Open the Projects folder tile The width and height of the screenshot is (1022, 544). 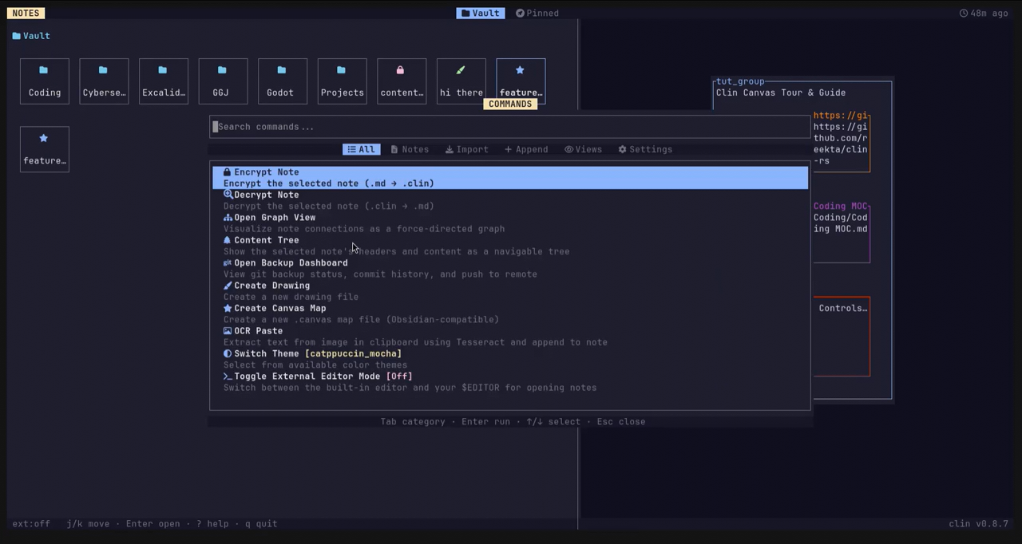pos(342,81)
